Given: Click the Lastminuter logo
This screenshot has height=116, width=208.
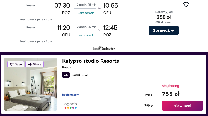Looking at the screenshot, I should (104, 49).
